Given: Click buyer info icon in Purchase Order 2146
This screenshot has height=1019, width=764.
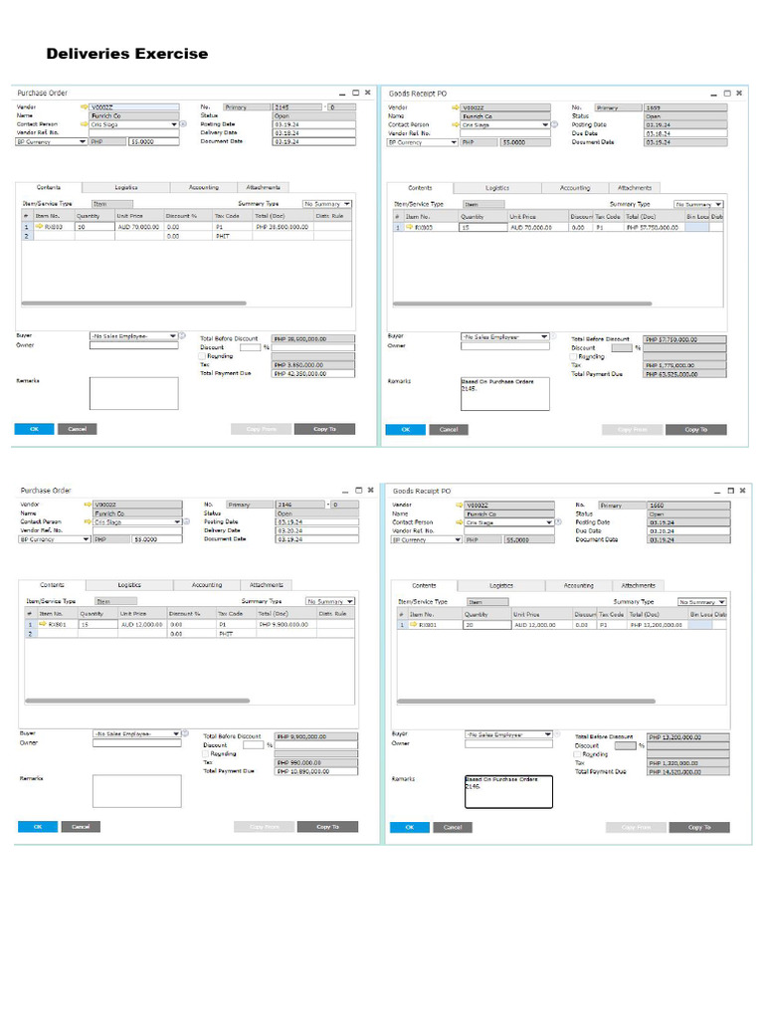Looking at the screenshot, I should click(x=186, y=733).
